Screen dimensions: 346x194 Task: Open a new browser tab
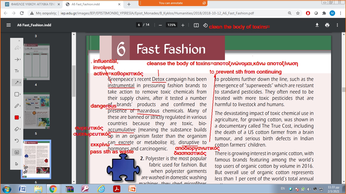(x=129, y=4)
